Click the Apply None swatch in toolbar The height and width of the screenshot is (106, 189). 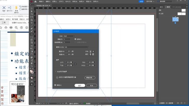coord(32,78)
